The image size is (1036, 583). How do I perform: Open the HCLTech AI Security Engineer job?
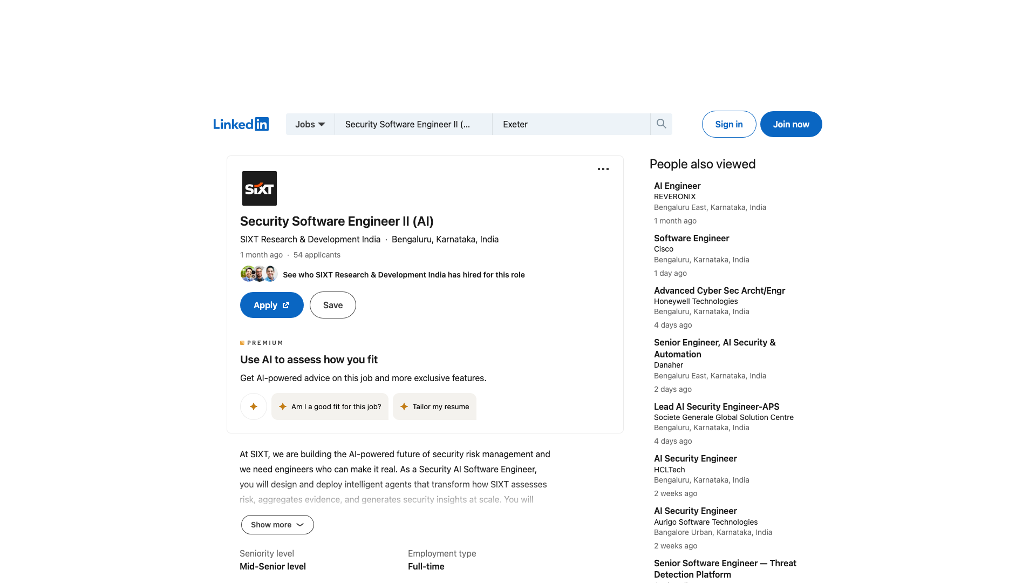tap(695, 458)
